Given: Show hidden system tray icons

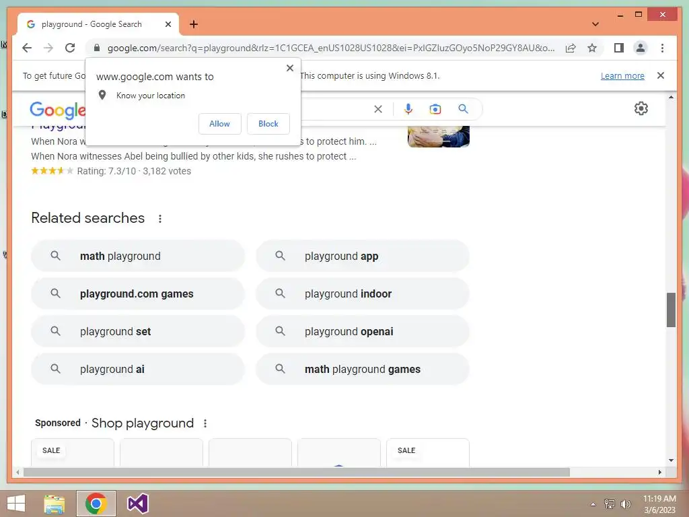Looking at the screenshot, I should coord(593,504).
